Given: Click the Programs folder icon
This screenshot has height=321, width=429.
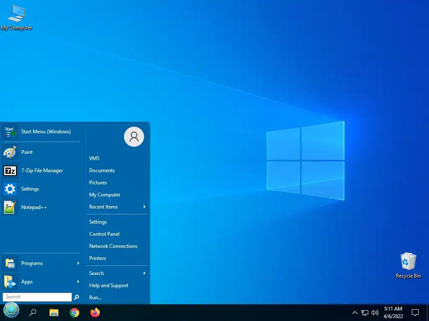Looking at the screenshot, I should (x=10, y=263).
